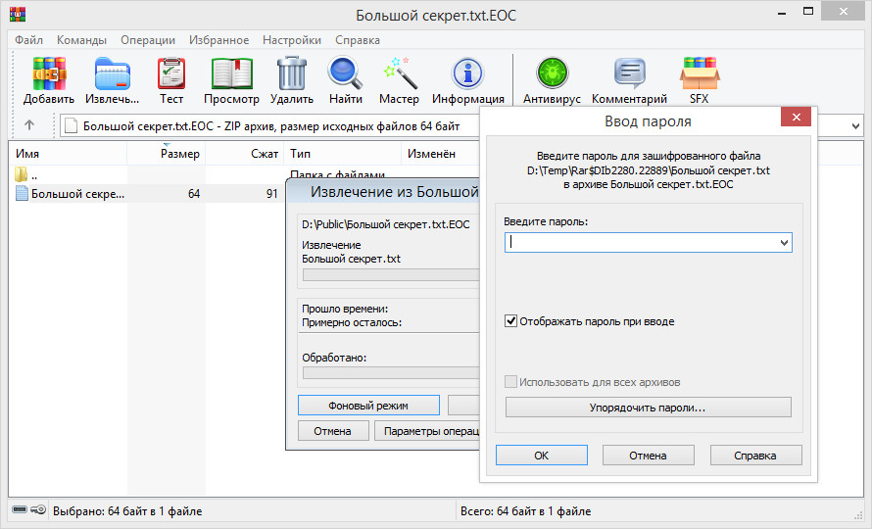
Task: Click the up-folder arrow icon
Action: [29, 125]
